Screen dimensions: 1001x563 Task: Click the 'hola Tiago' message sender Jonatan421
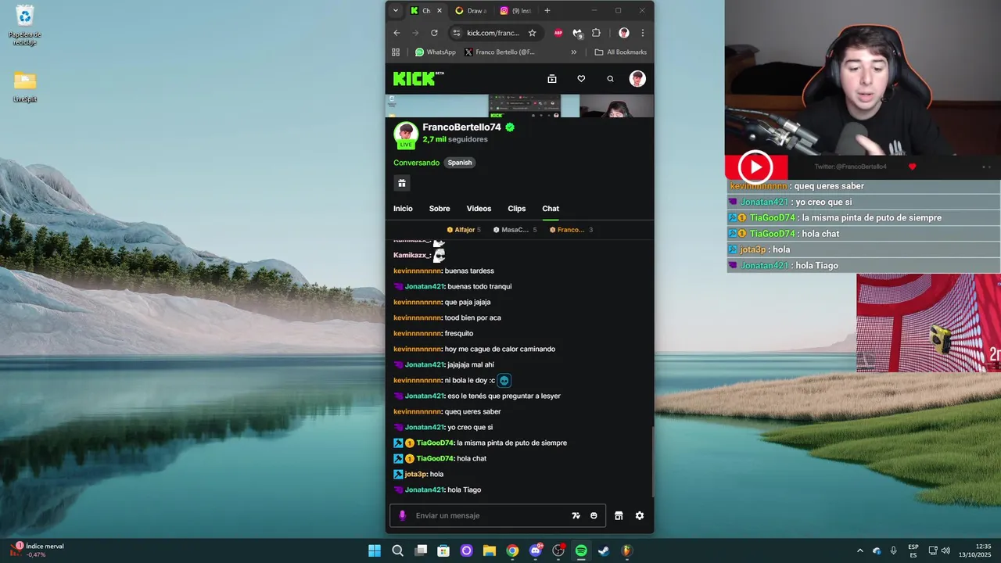click(424, 489)
